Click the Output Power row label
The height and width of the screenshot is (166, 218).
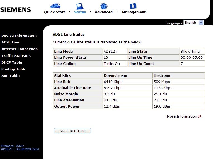(67, 106)
